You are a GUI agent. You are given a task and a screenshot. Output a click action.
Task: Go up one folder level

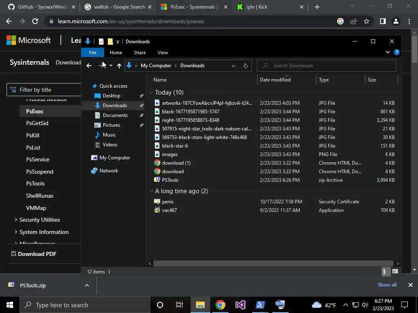[x=119, y=66]
